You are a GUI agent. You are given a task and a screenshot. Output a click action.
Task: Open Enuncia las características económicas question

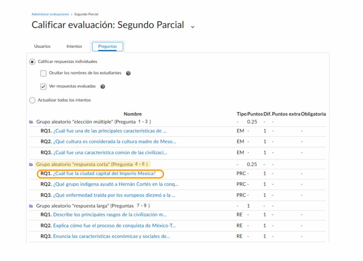click(x=111, y=236)
